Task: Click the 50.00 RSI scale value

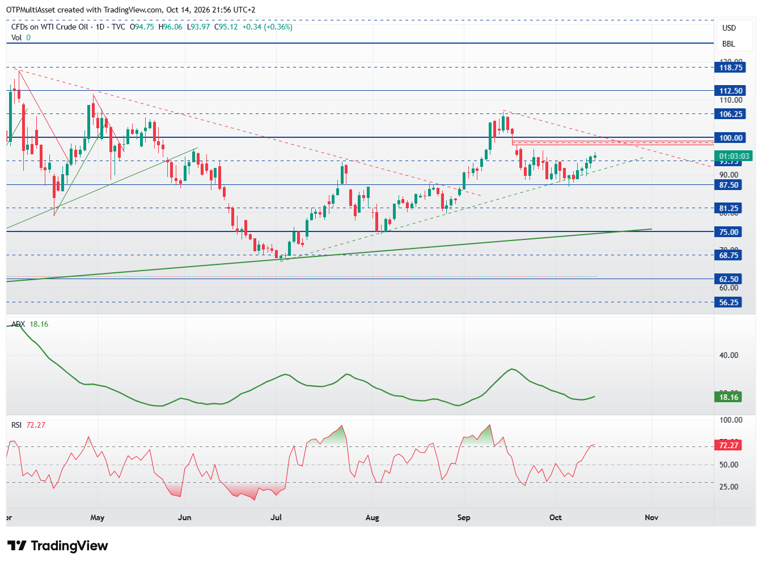Action: pos(729,465)
